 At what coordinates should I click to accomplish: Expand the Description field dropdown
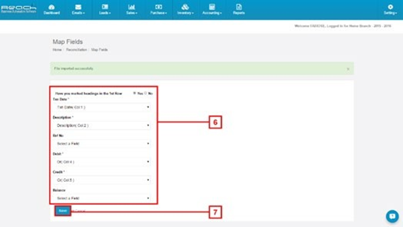(102, 125)
